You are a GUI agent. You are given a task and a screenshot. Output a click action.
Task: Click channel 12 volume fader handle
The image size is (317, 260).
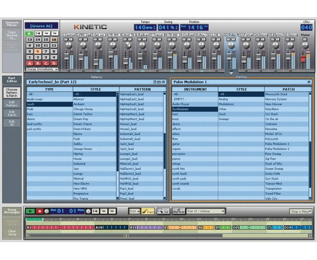click(x=229, y=56)
